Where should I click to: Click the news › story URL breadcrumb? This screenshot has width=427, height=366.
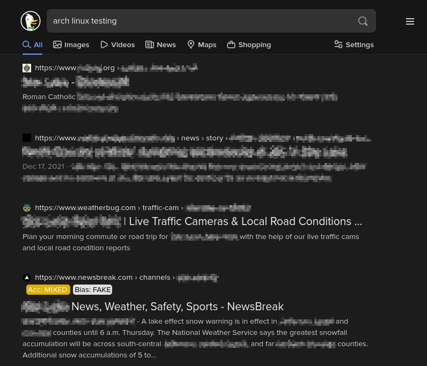(x=203, y=138)
